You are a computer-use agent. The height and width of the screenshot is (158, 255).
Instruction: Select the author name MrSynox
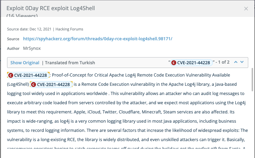click(x=32, y=48)
